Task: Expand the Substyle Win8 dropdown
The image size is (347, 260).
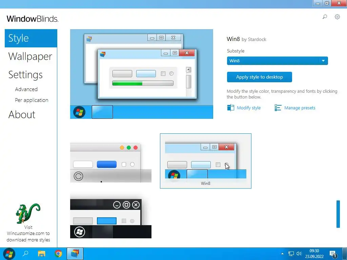Action: (277, 61)
